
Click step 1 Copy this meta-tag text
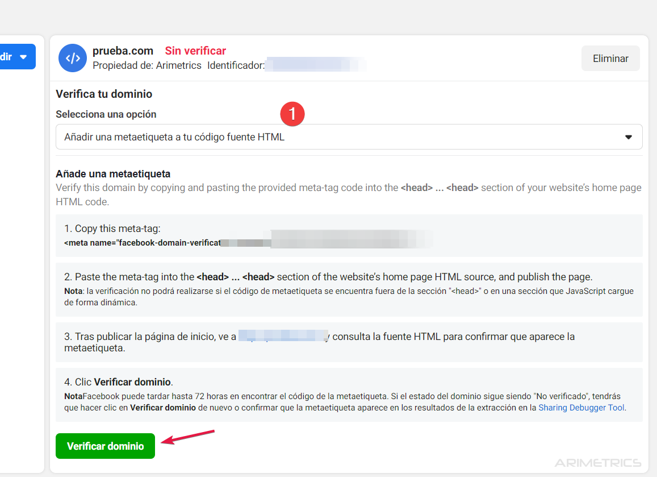pos(112,229)
